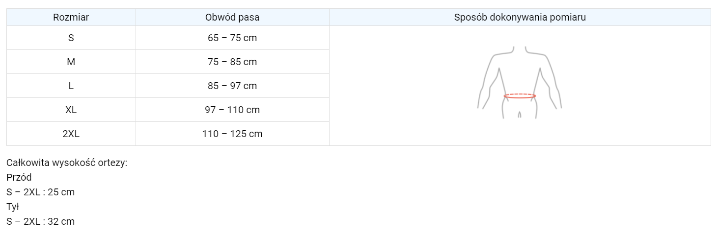Click the 65 – 75 cm waist value
This screenshot has height=235, width=718.
(x=232, y=38)
